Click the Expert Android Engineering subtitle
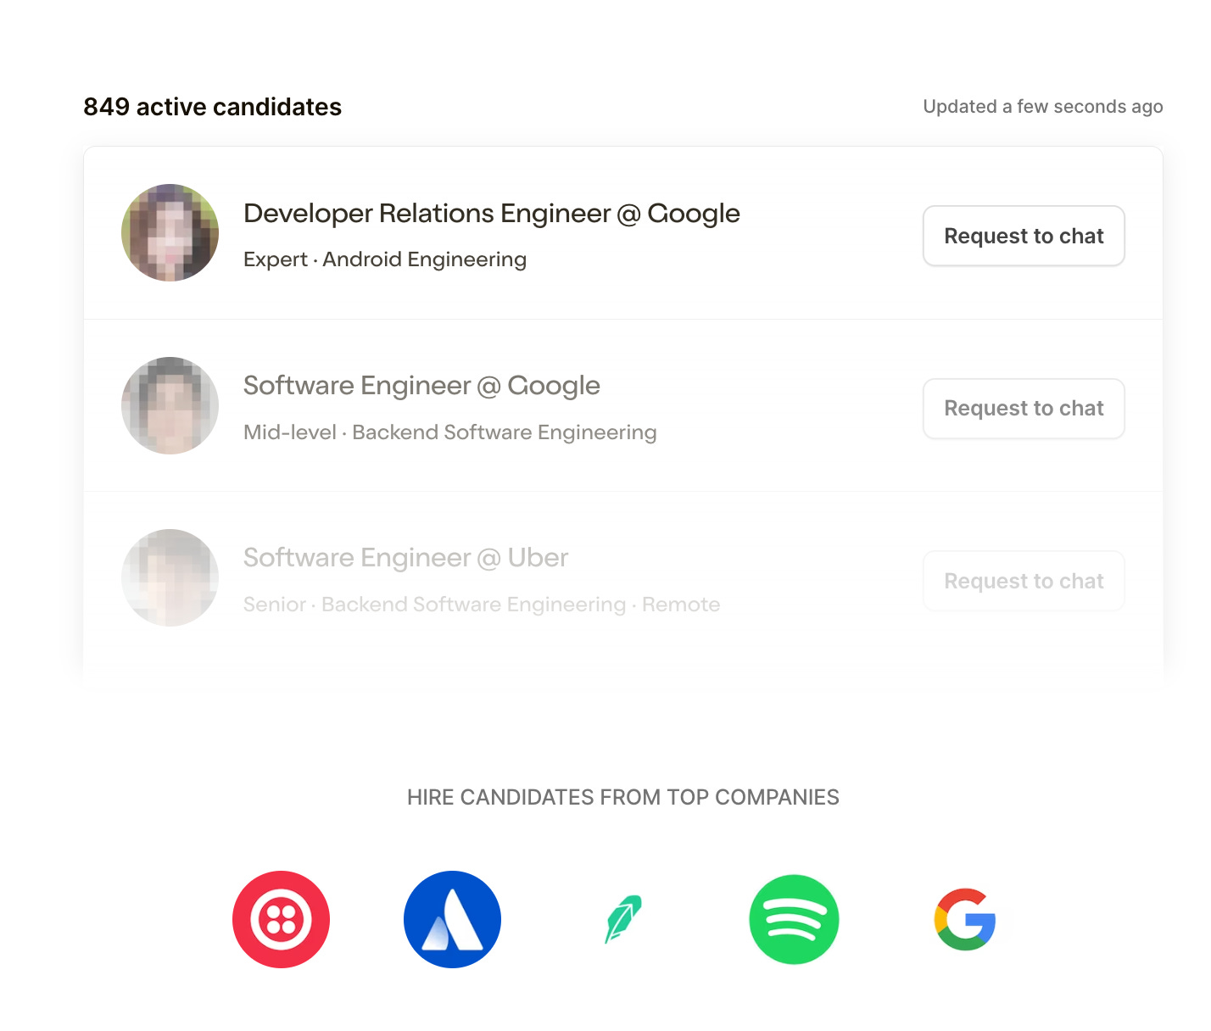1211x1031 pixels. [x=384, y=259]
